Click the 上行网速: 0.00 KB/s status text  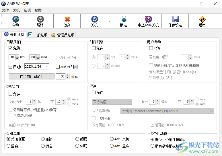(x=167, y=125)
